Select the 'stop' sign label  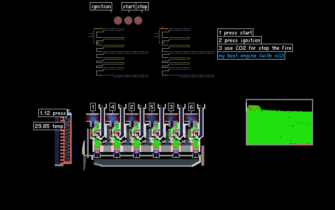tap(142, 7)
